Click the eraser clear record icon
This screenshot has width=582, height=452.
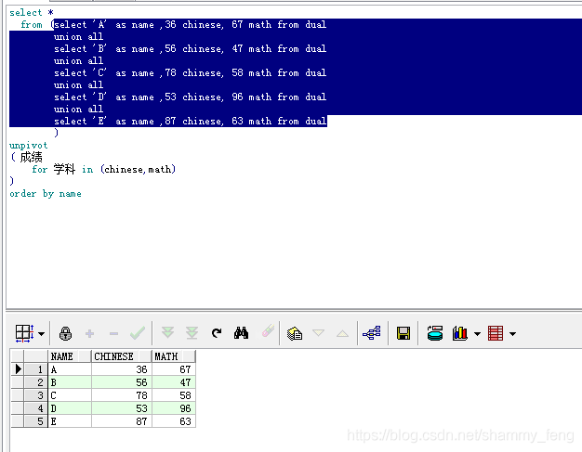(x=268, y=330)
